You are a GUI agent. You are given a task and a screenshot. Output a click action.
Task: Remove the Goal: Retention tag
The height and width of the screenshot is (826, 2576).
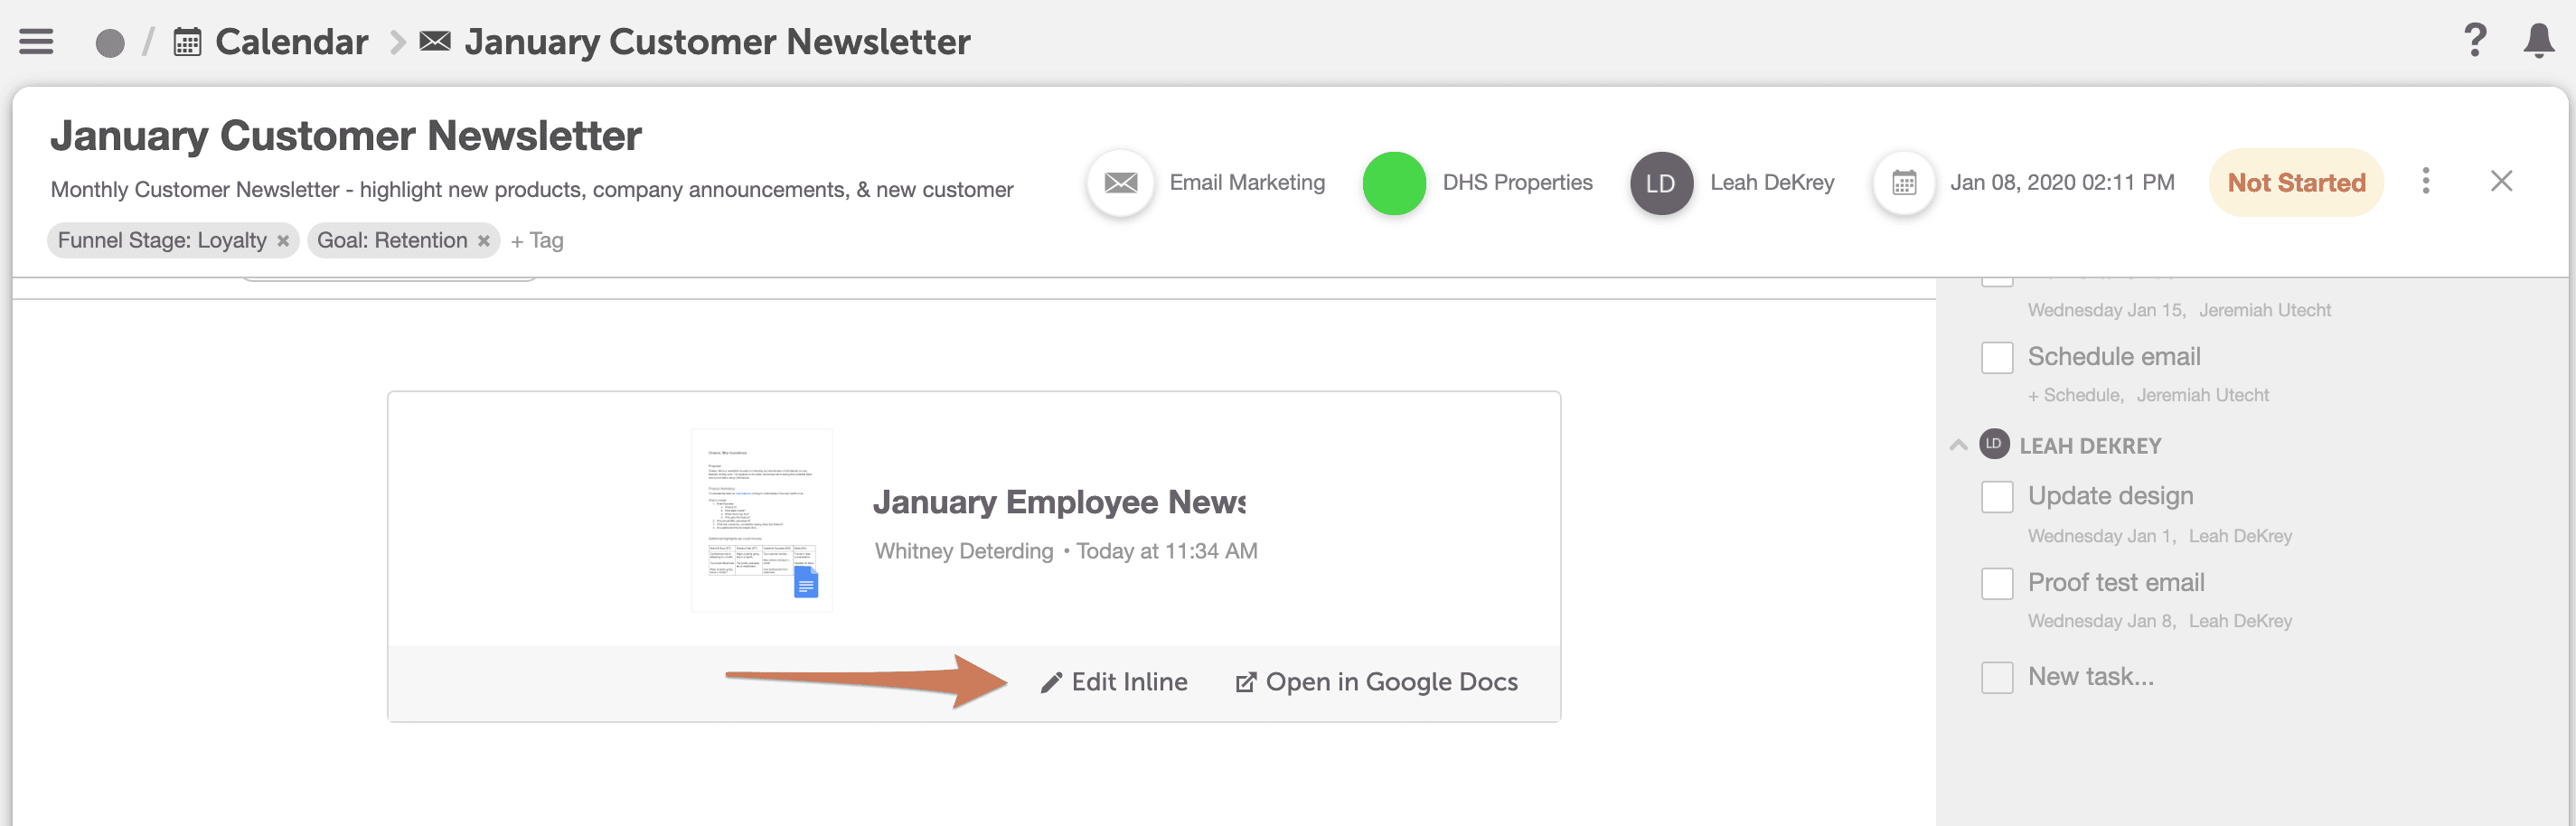(484, 241)
